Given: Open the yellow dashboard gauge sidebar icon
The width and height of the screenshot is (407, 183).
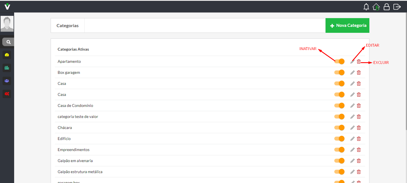Looking at the screenshot, I should point(7,55).
